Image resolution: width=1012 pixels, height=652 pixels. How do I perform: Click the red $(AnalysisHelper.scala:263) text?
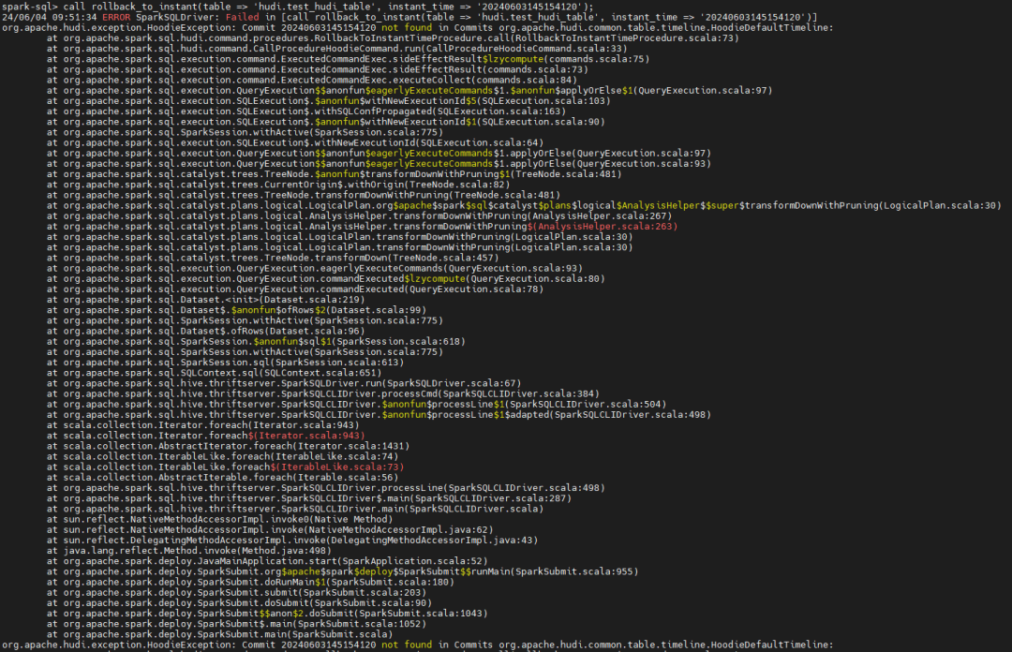coord(603,227)
